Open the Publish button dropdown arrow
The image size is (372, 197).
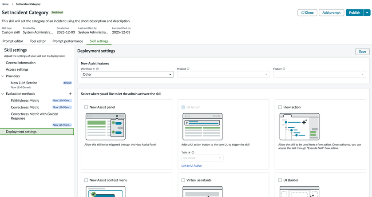367,12
